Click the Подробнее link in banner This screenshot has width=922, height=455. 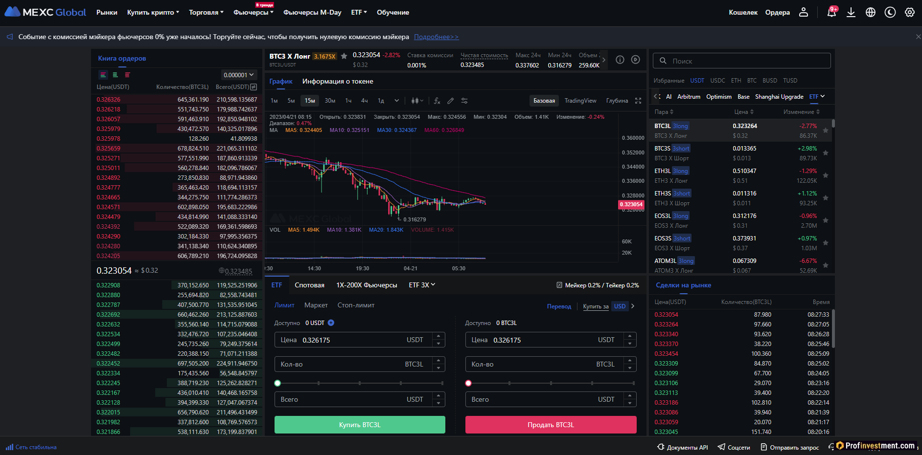(436, 37)
